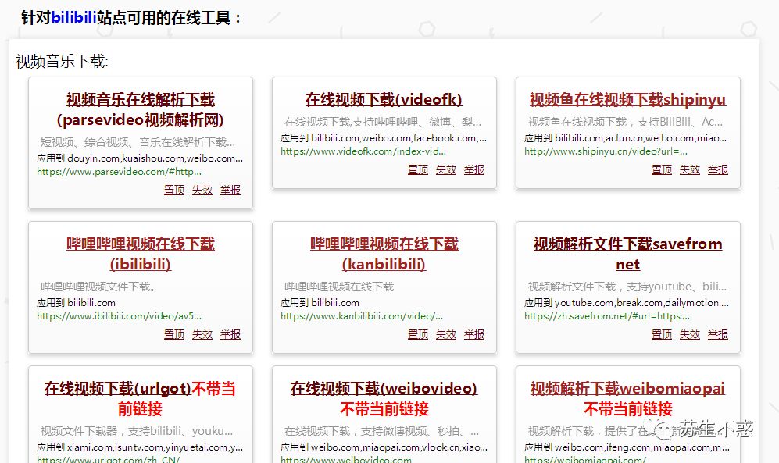Open the zh.savefrom.net green URL
Screen dimensions: 779x463
tap(607, 315)
